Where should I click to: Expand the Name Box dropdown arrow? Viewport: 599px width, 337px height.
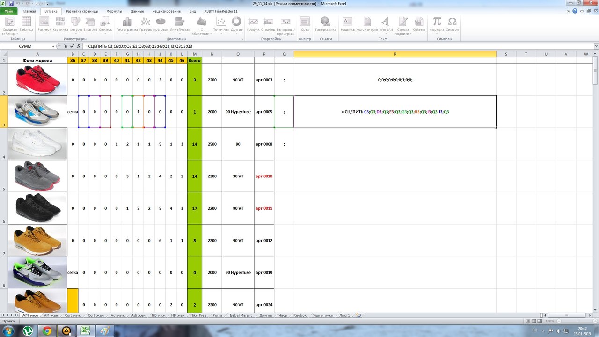58,46
